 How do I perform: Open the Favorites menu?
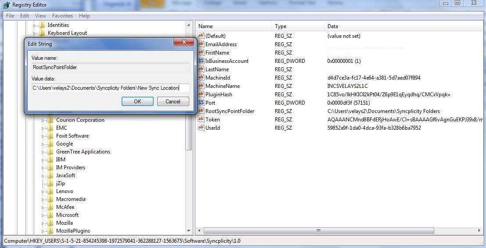62,16
